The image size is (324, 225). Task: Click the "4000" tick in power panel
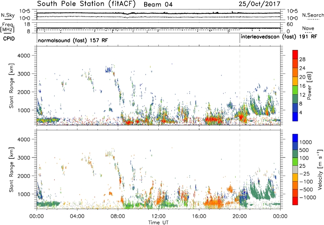23,56
